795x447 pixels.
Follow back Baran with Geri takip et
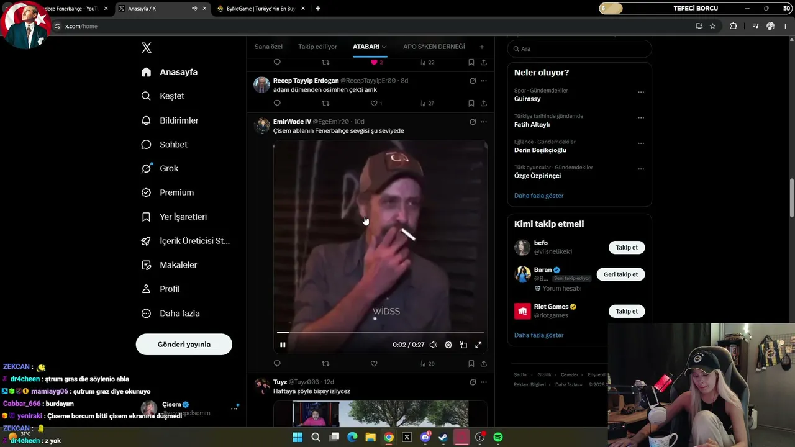pyautogui.click(x=620, y=274)
